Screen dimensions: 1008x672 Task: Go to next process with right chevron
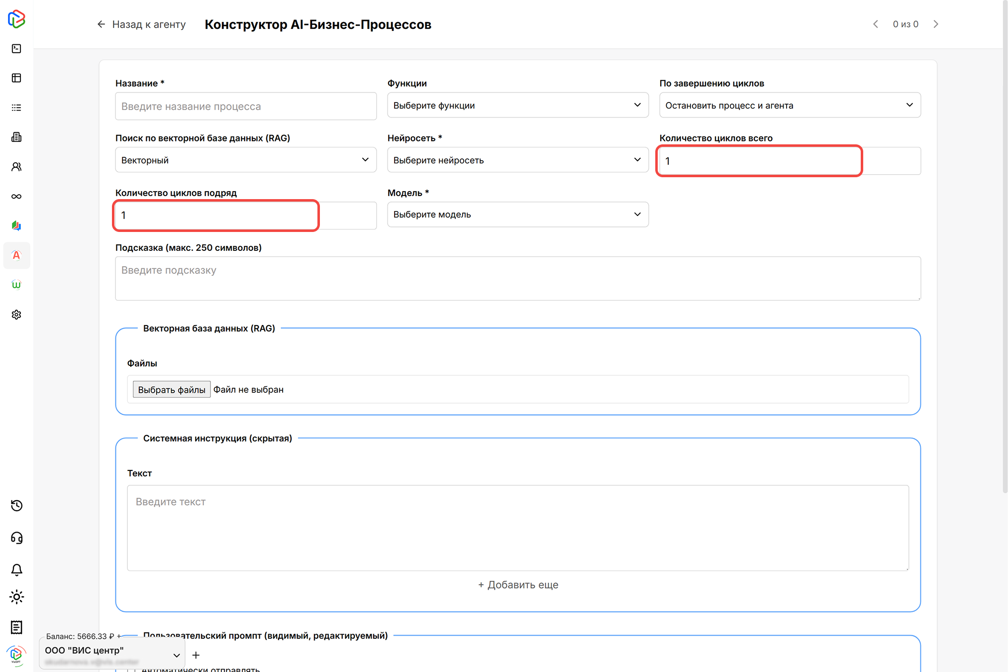936,24
